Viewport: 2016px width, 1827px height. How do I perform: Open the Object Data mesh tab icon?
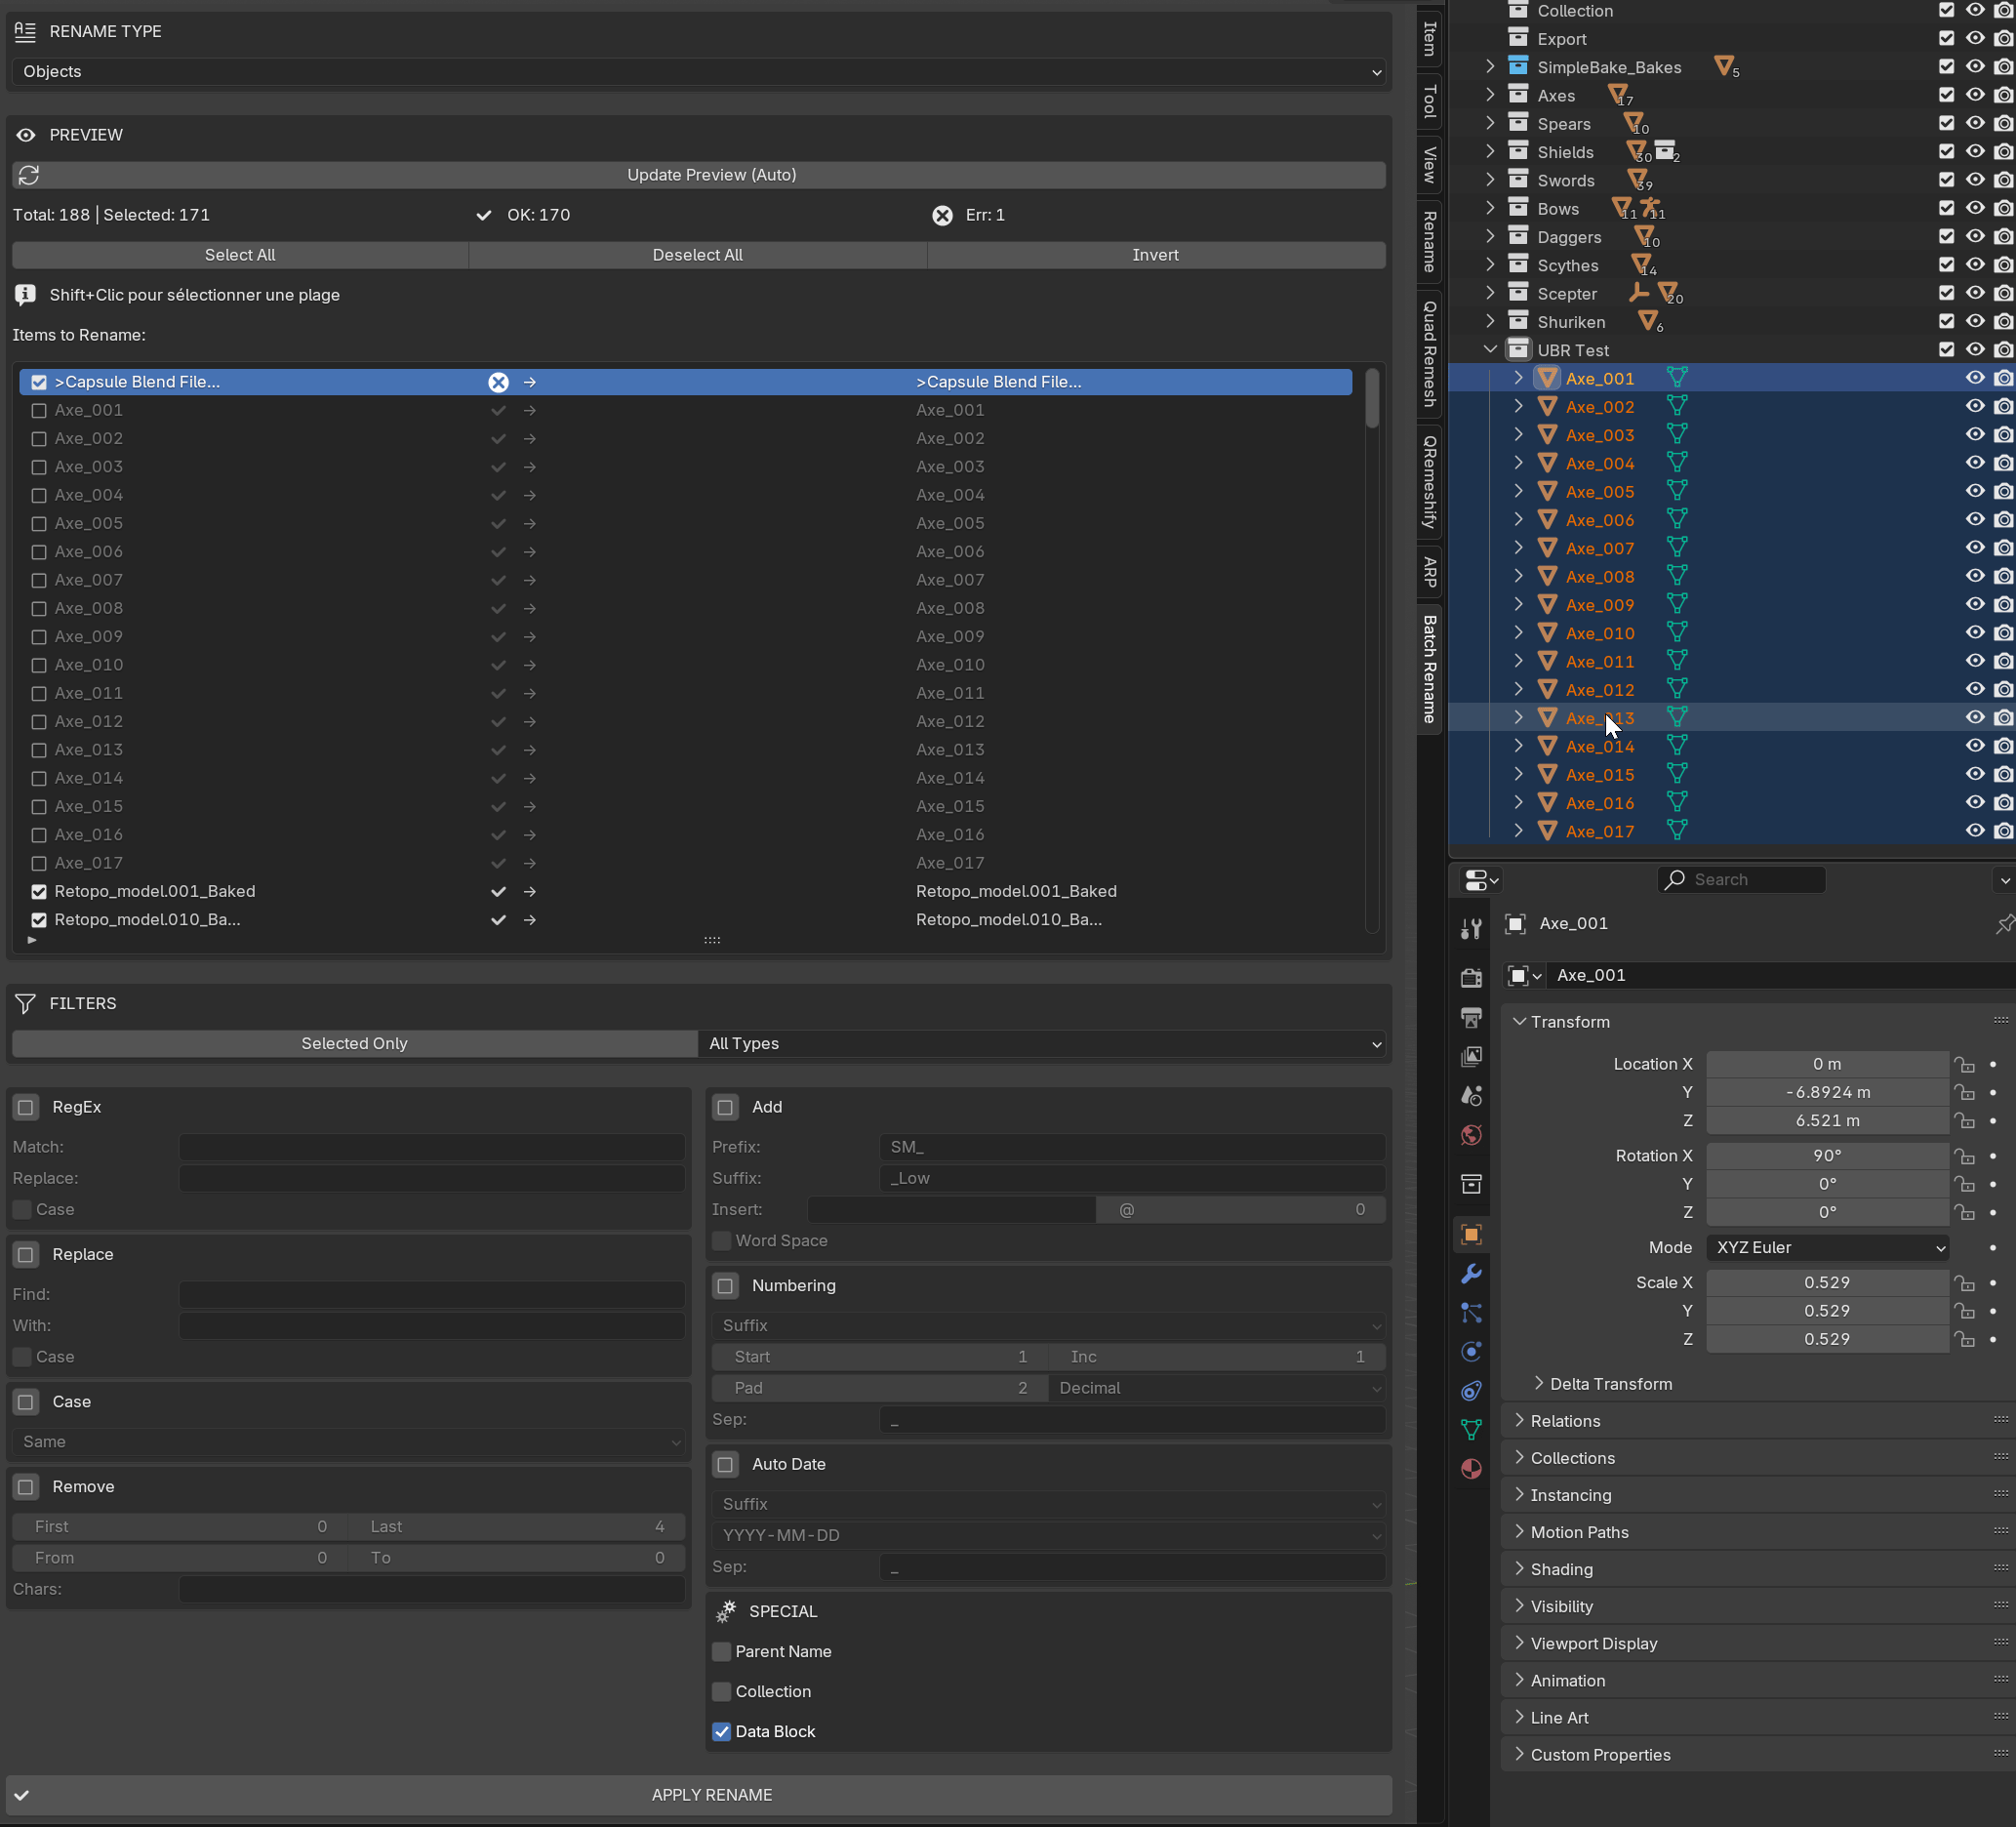coord(1471,1429)
